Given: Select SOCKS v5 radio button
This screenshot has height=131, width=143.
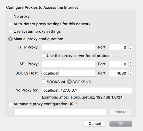Looking at the screenshot, I should 69,82.
